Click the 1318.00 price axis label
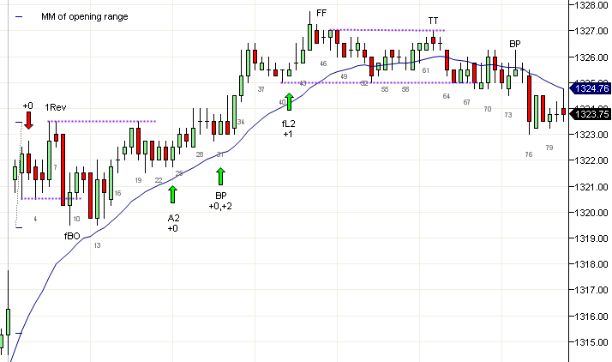 591,264
